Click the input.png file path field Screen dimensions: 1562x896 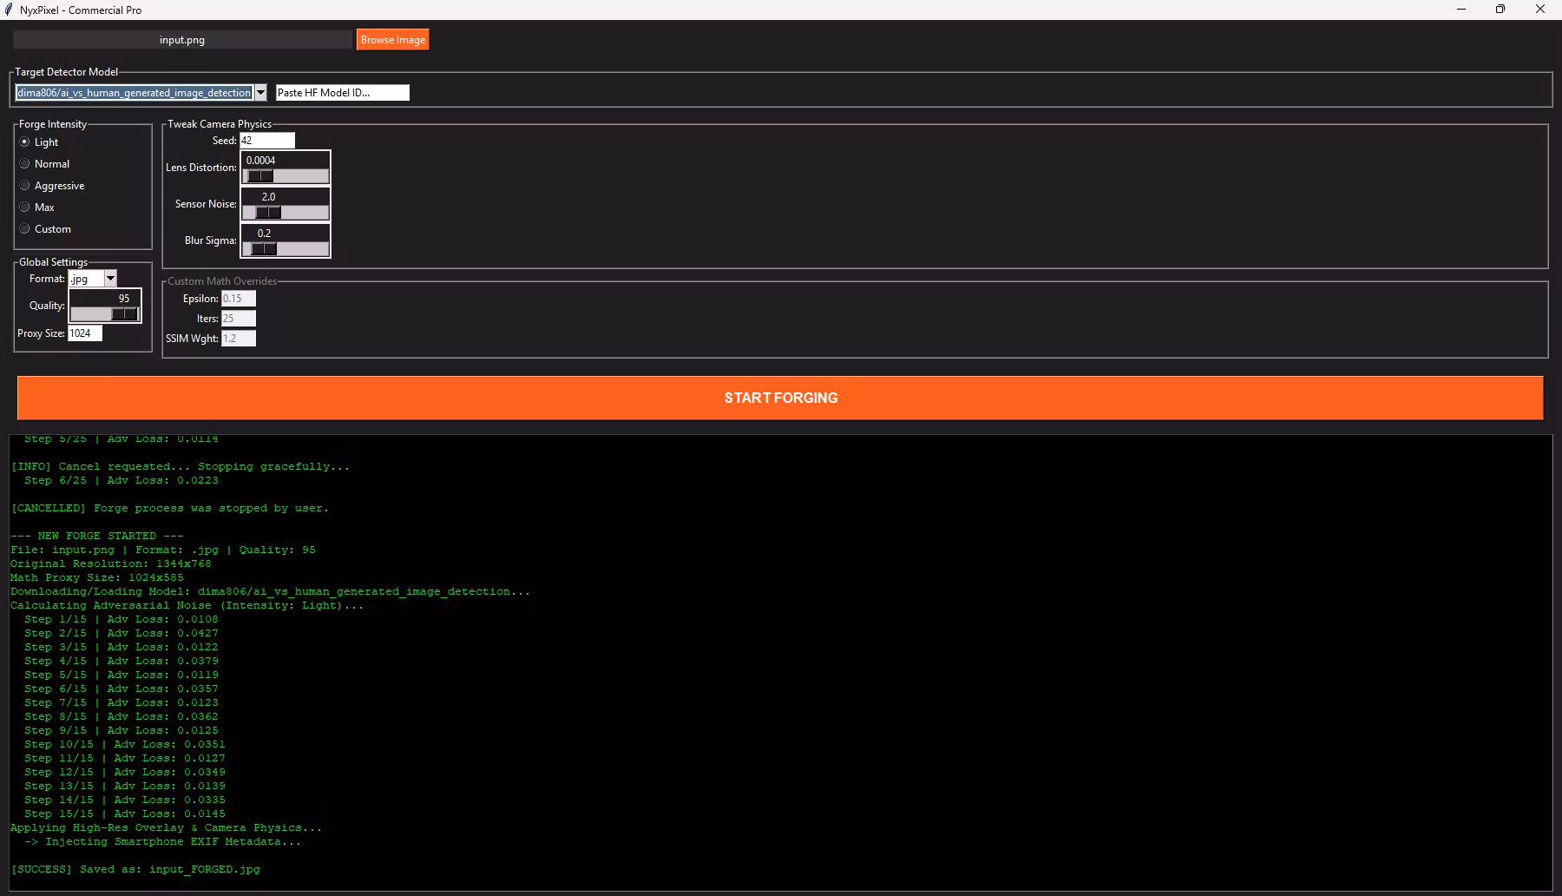(182, 40)
